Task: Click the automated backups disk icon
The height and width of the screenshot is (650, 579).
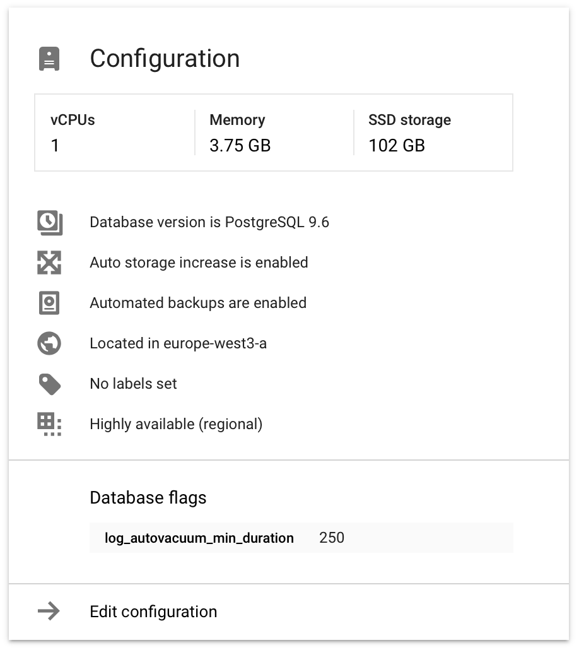Action: (x=49, y=303)
